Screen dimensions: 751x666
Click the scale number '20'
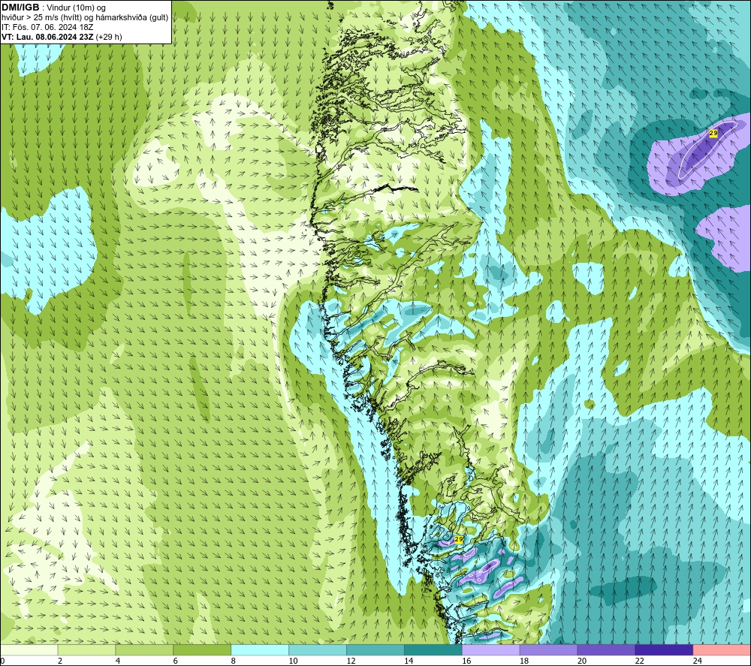click(582, 661)
